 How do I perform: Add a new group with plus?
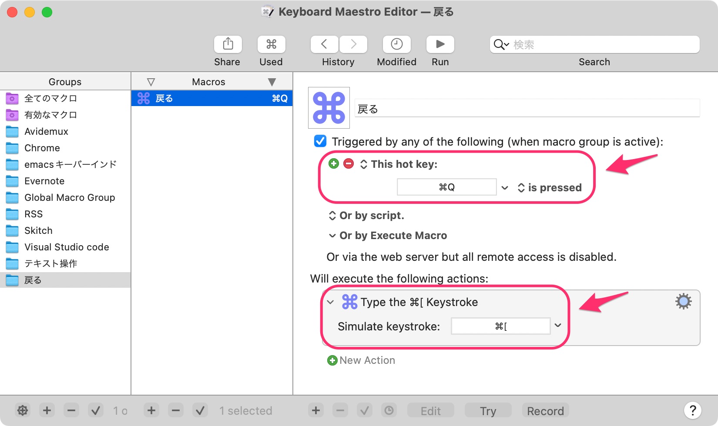47,410
